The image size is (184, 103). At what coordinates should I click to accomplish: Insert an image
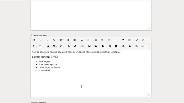click(89, 46)
